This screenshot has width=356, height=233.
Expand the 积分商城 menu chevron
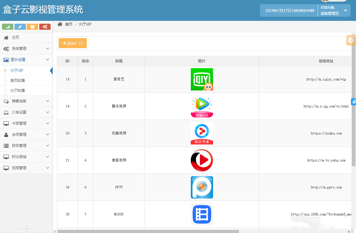tap(48, 157)
